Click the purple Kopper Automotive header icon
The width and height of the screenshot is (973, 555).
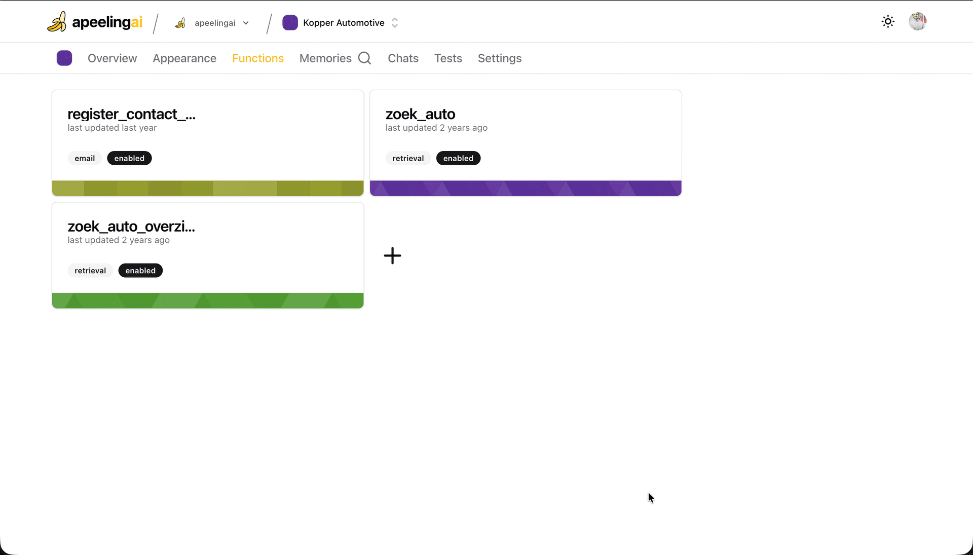(290, 23)
